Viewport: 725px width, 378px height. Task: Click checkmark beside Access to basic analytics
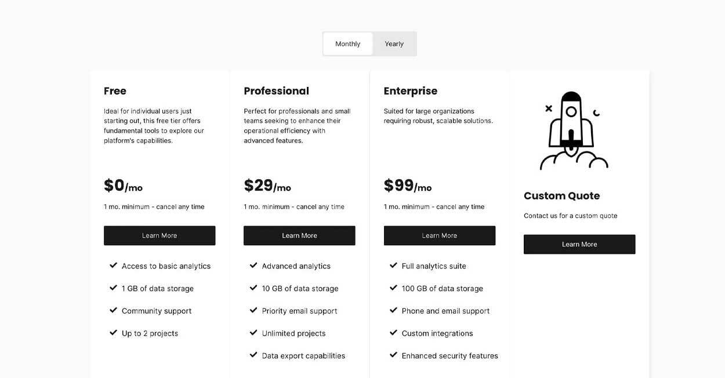(114, 266)
